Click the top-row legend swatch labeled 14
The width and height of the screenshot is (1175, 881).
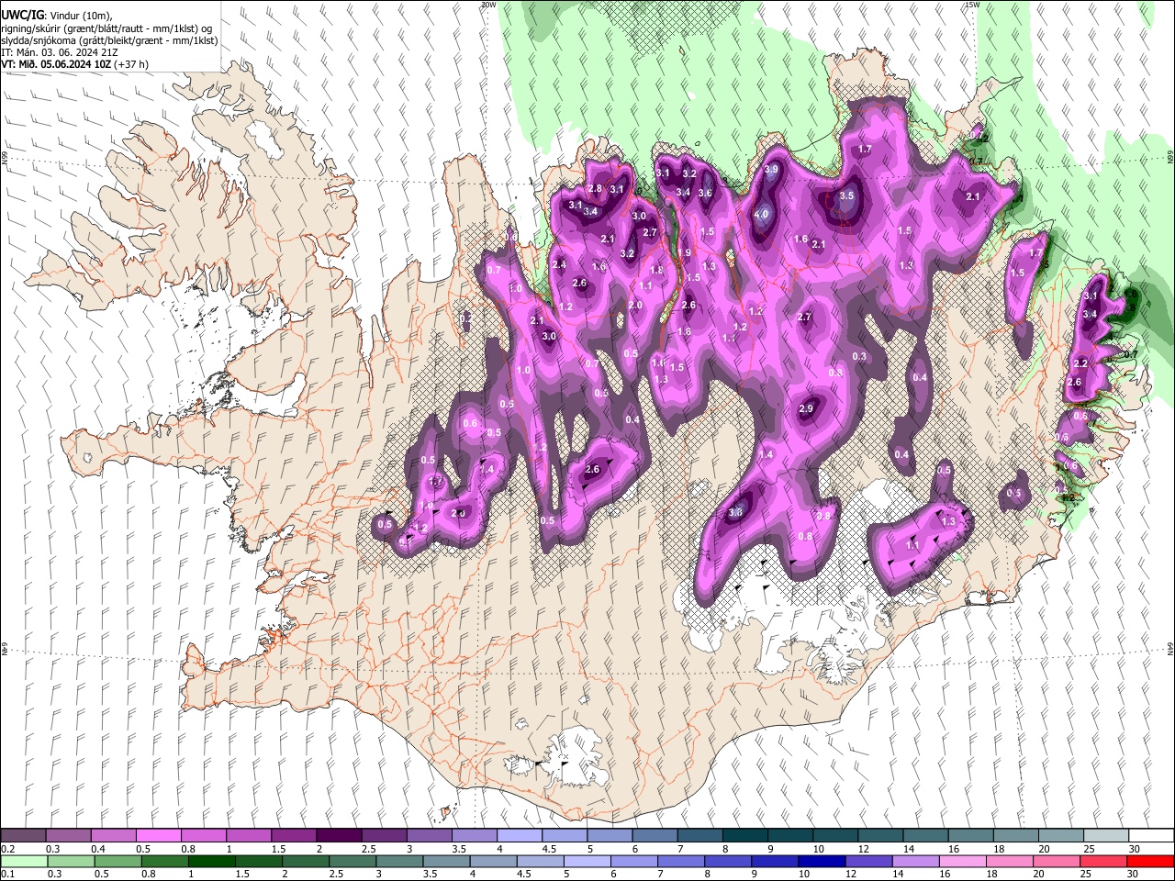926,835
